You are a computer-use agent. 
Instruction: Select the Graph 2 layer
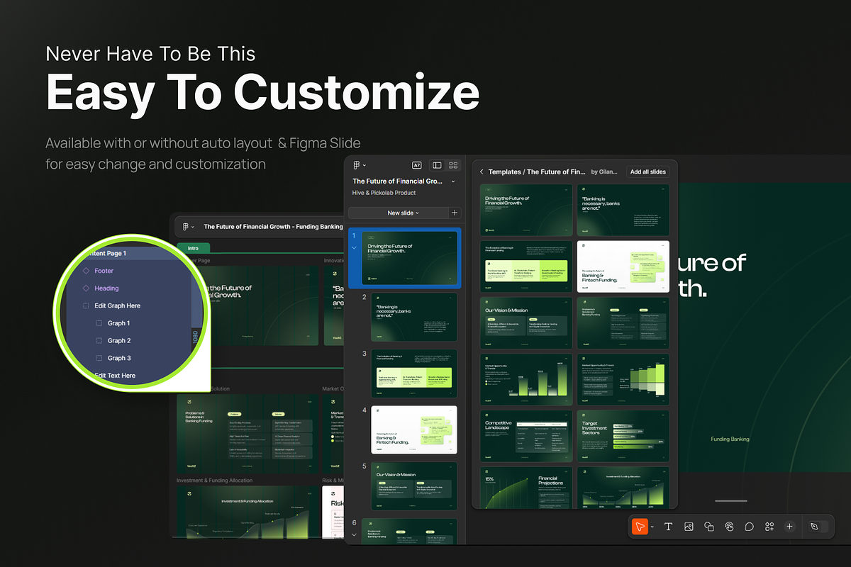(x=119, y=340)
